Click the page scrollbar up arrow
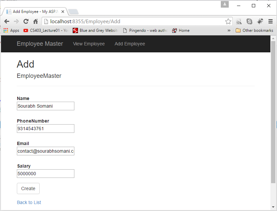277x211 pixels. coord(273,38)
